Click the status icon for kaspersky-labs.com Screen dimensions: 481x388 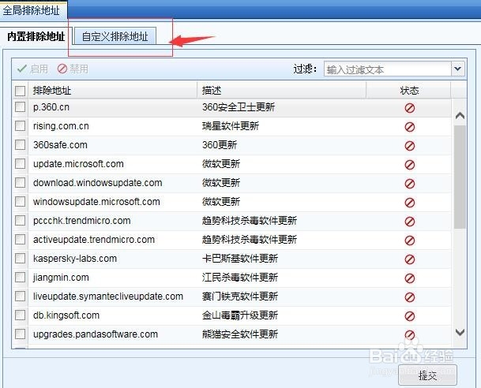tap(410, 259)
